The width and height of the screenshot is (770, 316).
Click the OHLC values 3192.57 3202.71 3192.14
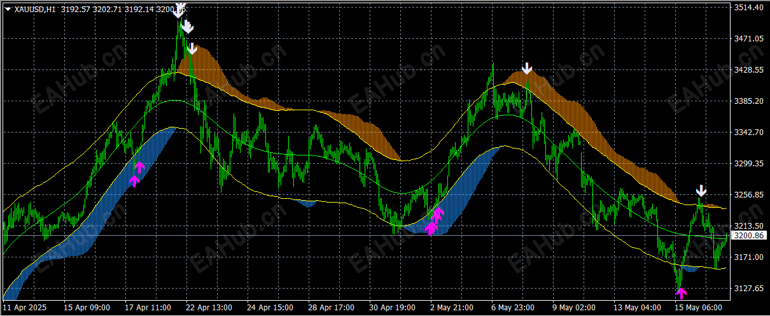pos(108,10)
